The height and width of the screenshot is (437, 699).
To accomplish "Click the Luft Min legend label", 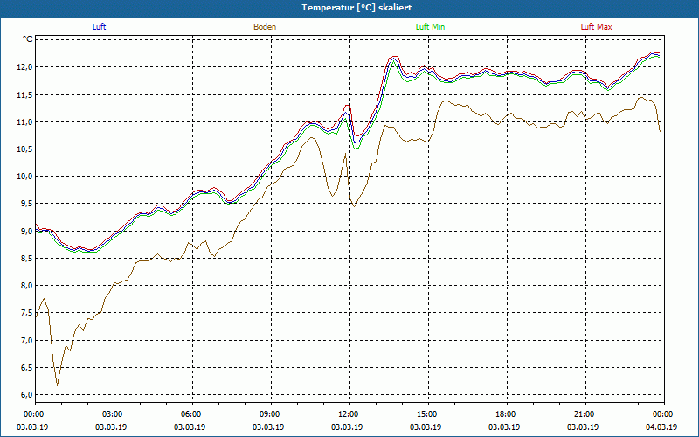I will click(430, 27).
